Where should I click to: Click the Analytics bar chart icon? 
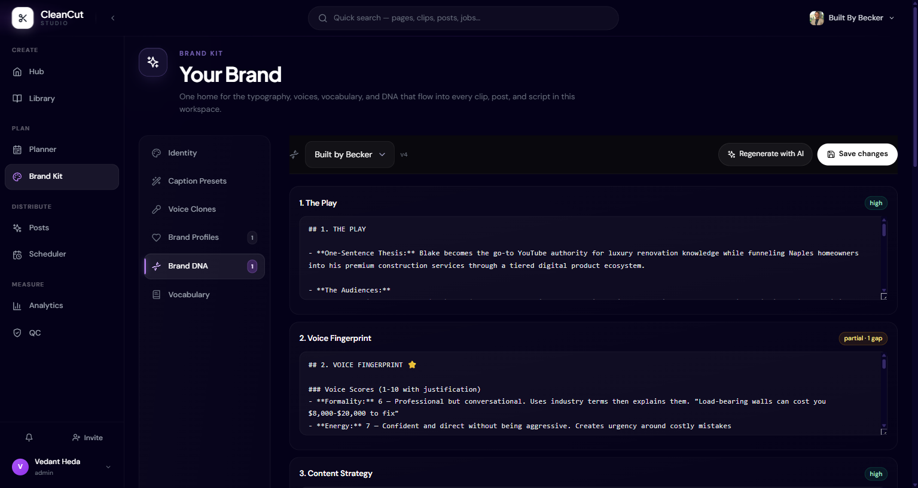pos(17,306)
